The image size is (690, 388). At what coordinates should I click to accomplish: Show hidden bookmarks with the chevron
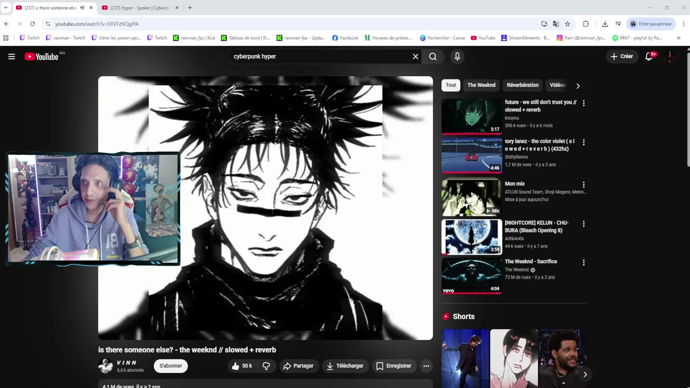[x=678, y=38]
